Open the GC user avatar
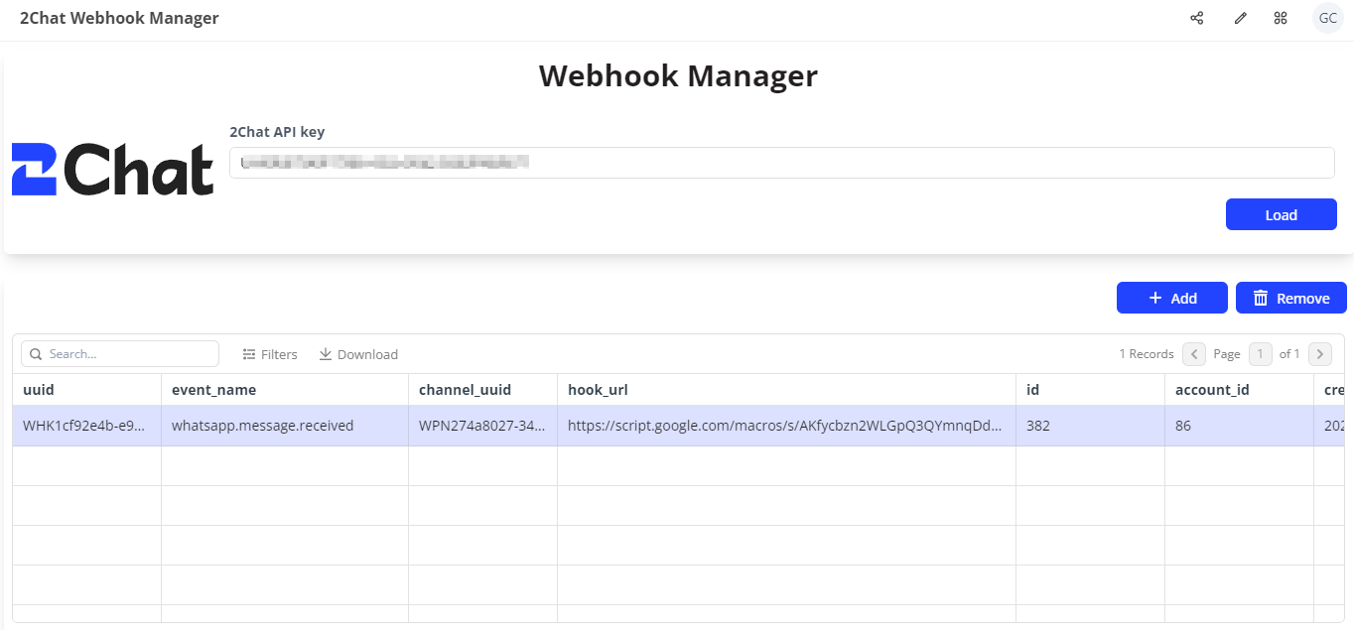Viewport: 1354px width, 630px height. click(x=1328, y=18)
